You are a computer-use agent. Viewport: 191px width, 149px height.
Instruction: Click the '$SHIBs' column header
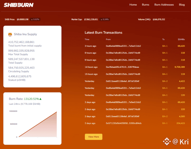pyautogui.click(x=181, y=39)
